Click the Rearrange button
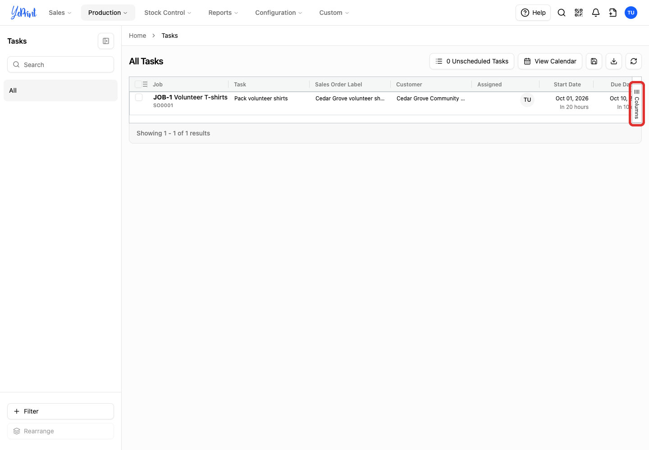 (60, 431)
